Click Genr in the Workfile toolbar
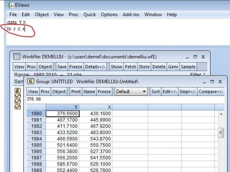The height and width of the screenshot is (172, 230). click(173, 67)
